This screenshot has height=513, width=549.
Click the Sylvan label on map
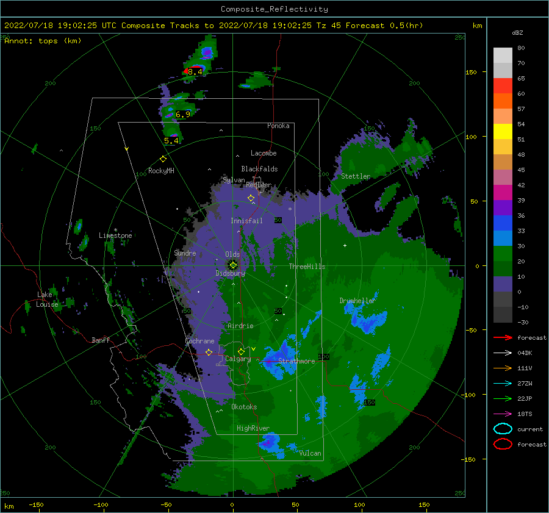coord(234,180)
